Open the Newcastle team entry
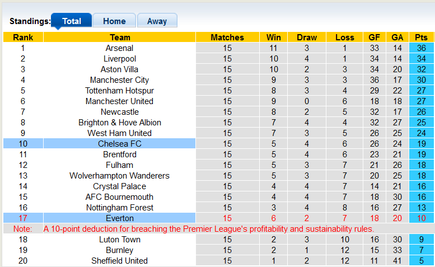This screenshot has width=435, height=267. pos(119,112)
